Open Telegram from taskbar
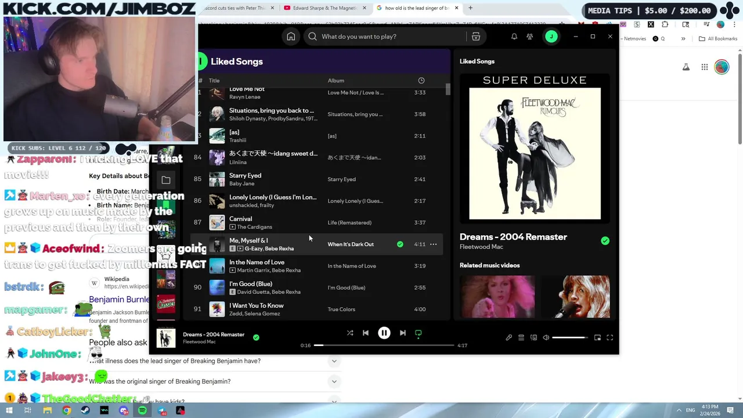Image resolution: width=743 pixels, height=418 pixels. pyautogui.click(x=161, y=410)
